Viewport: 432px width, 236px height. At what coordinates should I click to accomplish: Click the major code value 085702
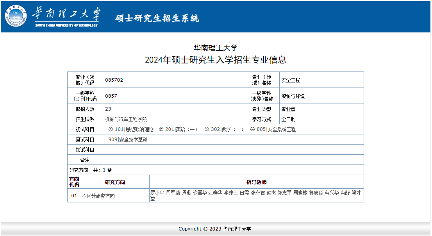114,80
